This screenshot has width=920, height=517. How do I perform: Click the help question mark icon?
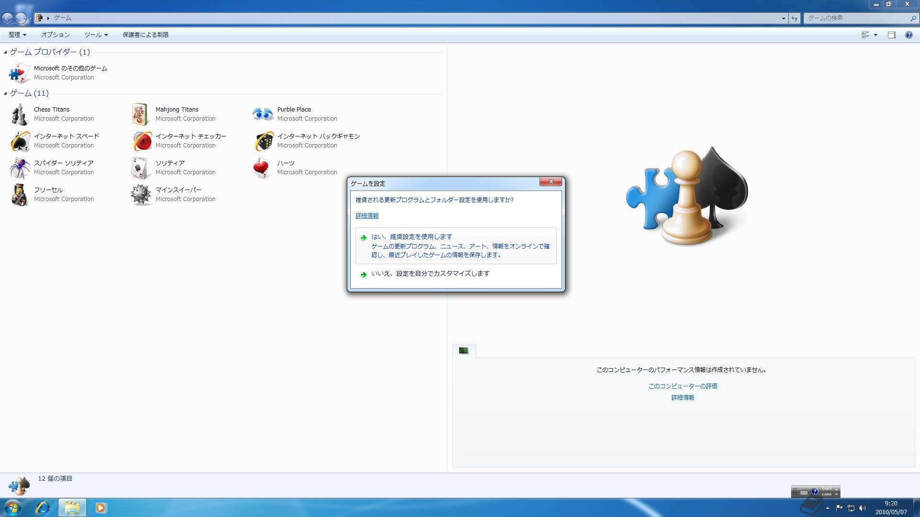point(908,35)
